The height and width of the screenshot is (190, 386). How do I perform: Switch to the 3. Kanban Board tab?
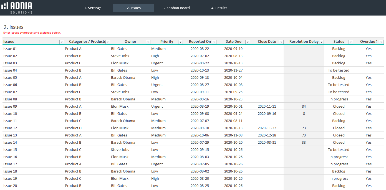click(x=176, y=8)
